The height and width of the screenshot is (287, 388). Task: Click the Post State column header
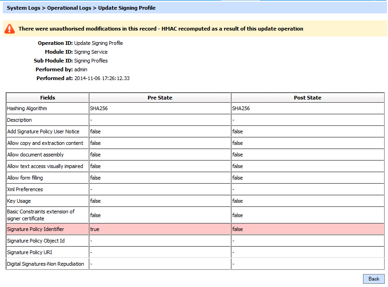tap(307, 98)
